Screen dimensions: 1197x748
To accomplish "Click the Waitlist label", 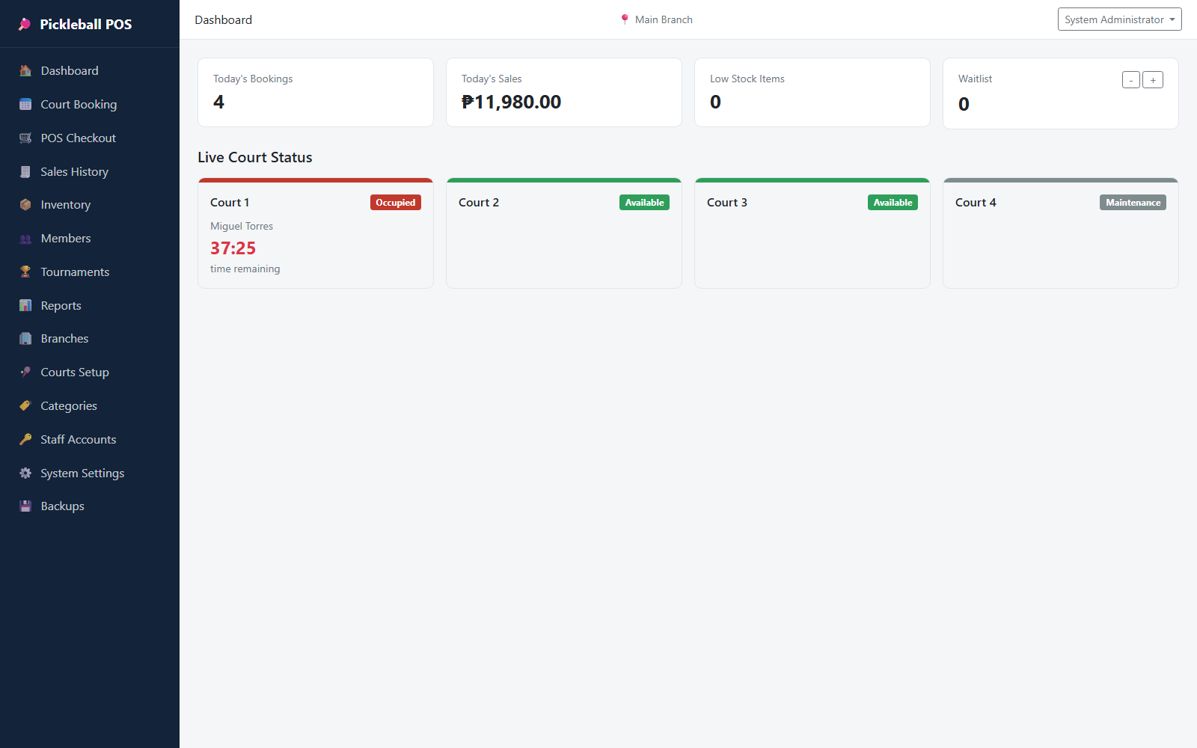I will point(975,79).
